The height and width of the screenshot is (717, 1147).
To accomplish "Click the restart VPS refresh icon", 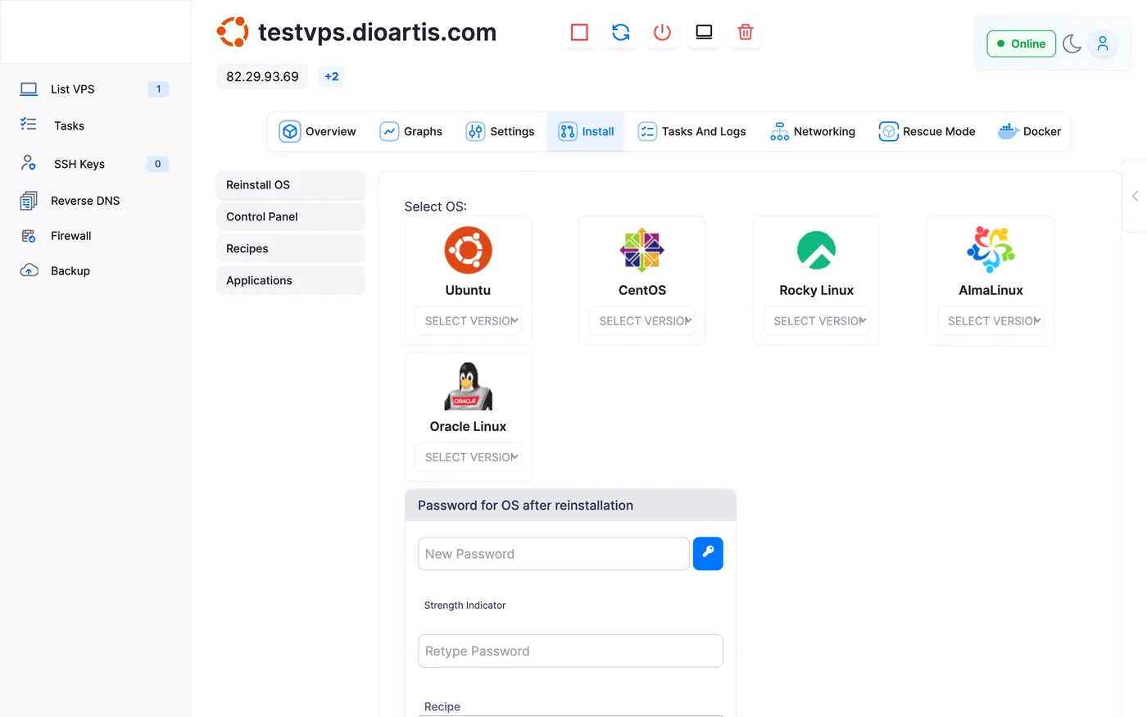I will point(621,32).
